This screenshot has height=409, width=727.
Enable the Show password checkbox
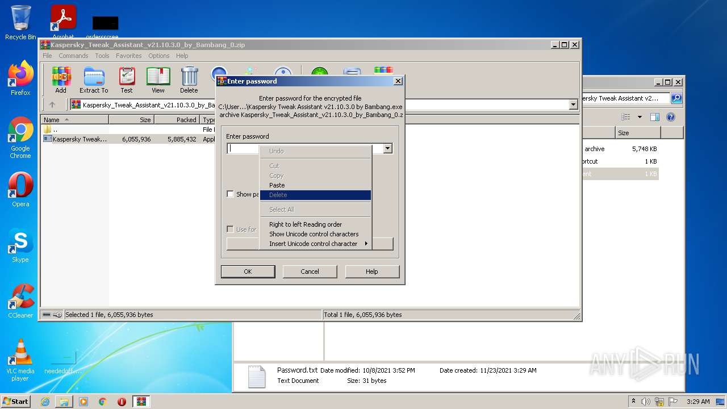tap(230, 194)
